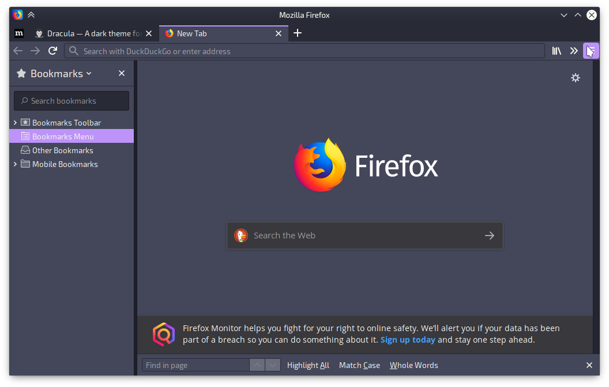This screenshot has width=609, height=387.
Task: Select the New Tab tab
Action: (224, 33)
